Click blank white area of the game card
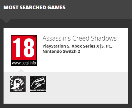 (x=83, y=62)
